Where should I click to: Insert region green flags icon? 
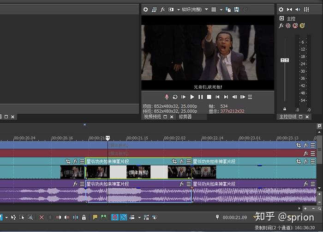tap(104, 217)
